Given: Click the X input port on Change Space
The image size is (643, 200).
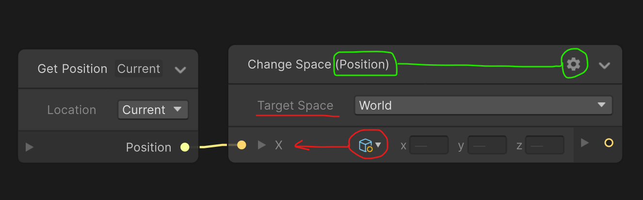Looking at the screenshot, I should coord(241,144).
